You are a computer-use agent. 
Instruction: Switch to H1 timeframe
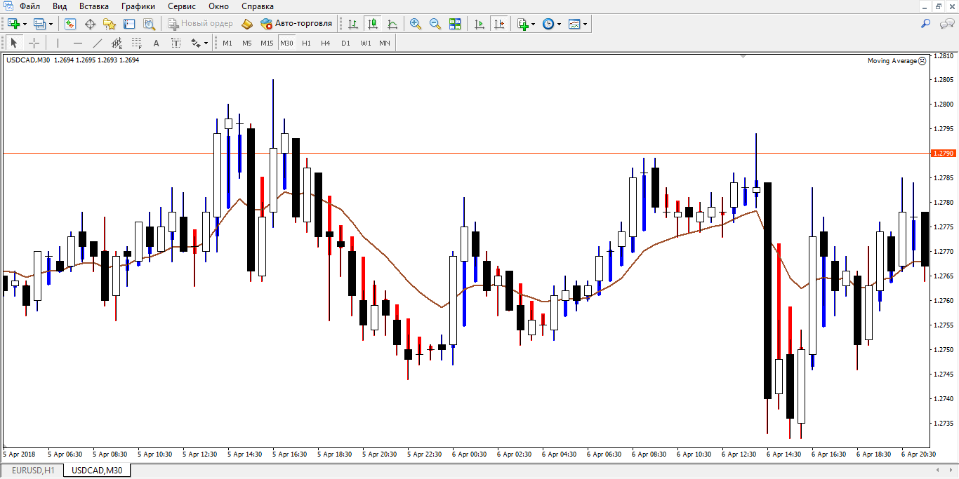click(x=306, y=43)
